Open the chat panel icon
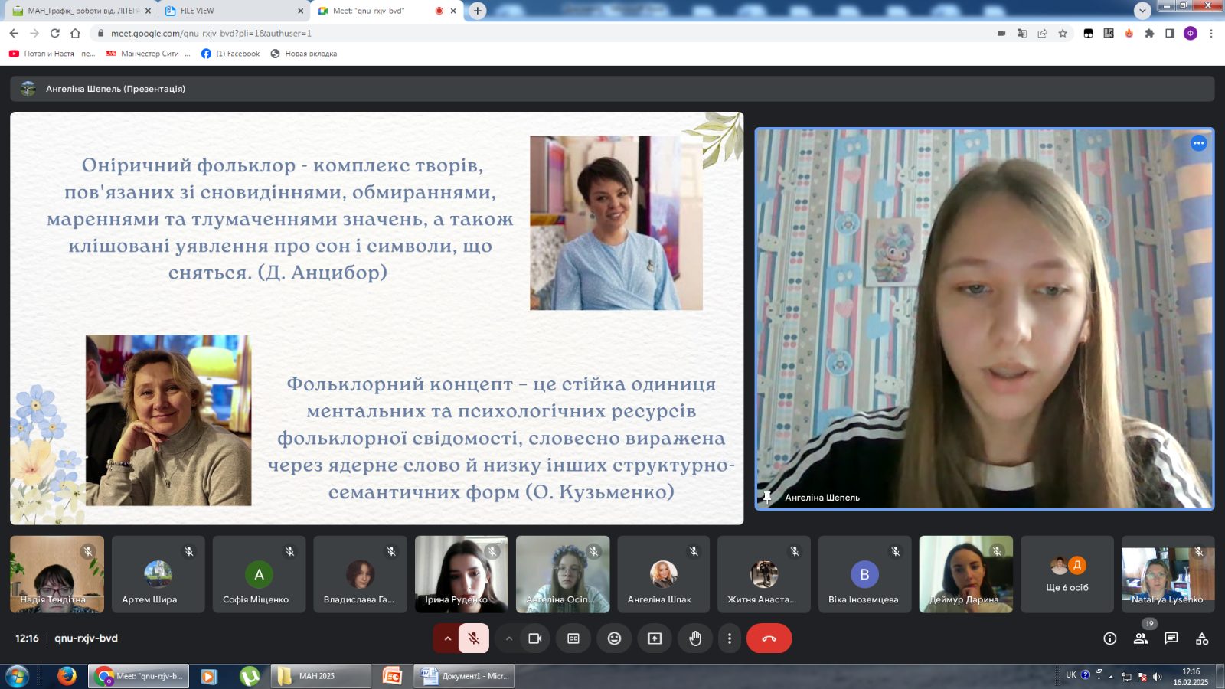The width and height of the screenshot is (1225, 689). coord(1171,638)
